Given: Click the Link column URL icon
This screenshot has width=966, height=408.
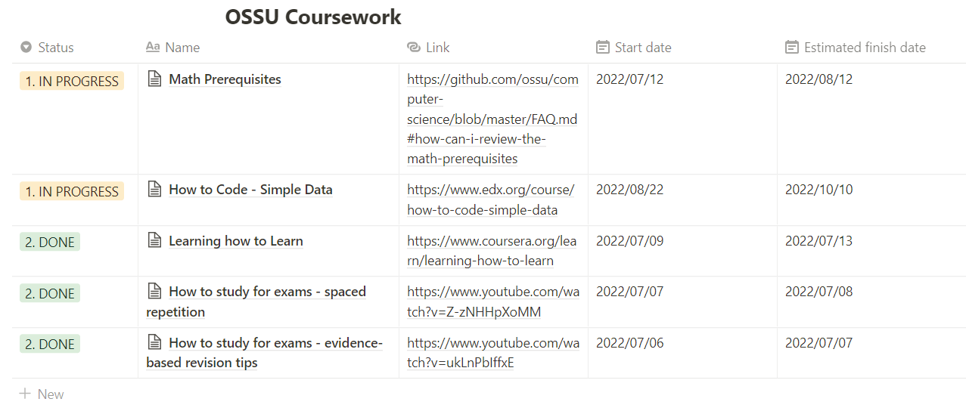Looking at the screenshot, I should coord(413,48).
